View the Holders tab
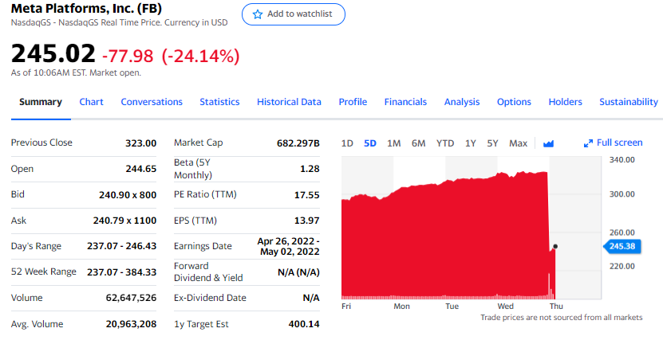 point(566,102)
